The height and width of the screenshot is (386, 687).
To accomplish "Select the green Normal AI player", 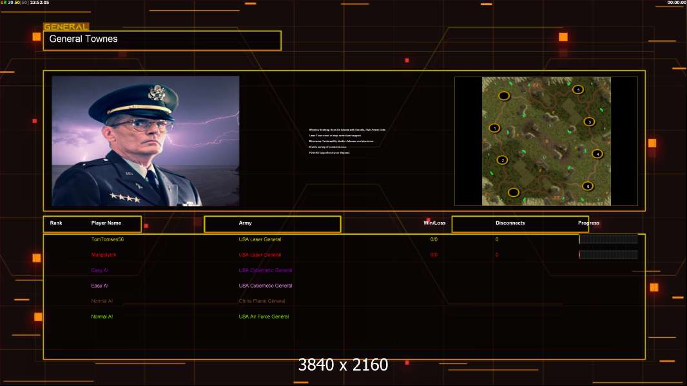I will pyautogui.click(x=102, y=317).
